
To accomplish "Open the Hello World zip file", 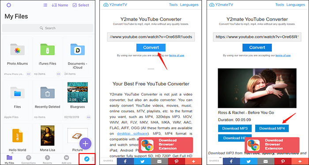I will pyautogui.click(x=17, y=135).
